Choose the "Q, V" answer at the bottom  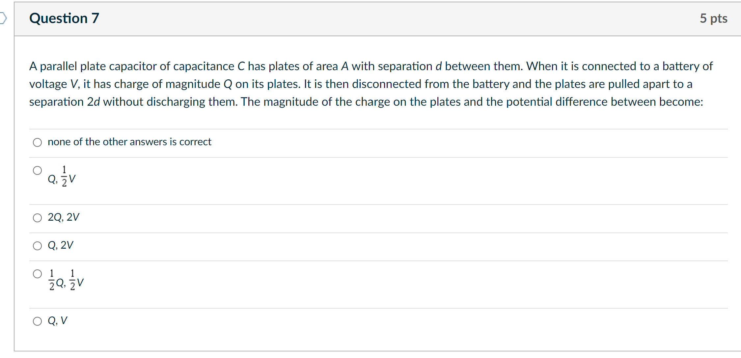(x=37, y=321)
